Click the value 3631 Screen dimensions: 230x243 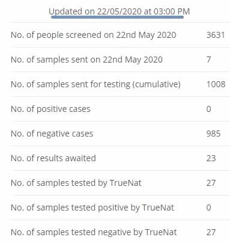coord(216,35)
